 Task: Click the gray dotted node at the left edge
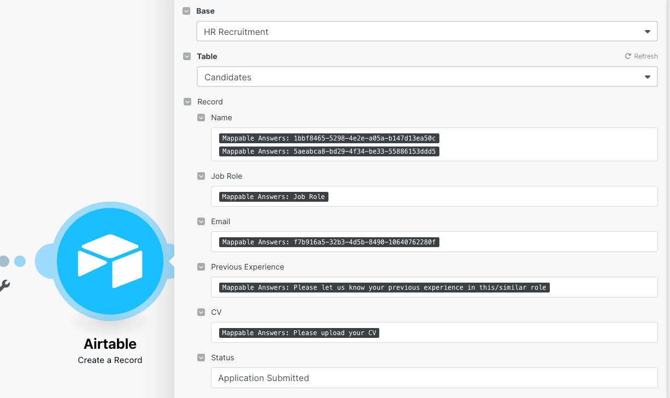tap(4, 261)
